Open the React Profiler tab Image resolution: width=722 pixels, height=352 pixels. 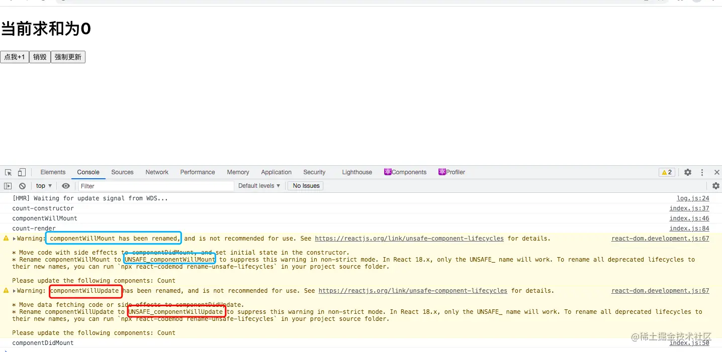(452, 172)
